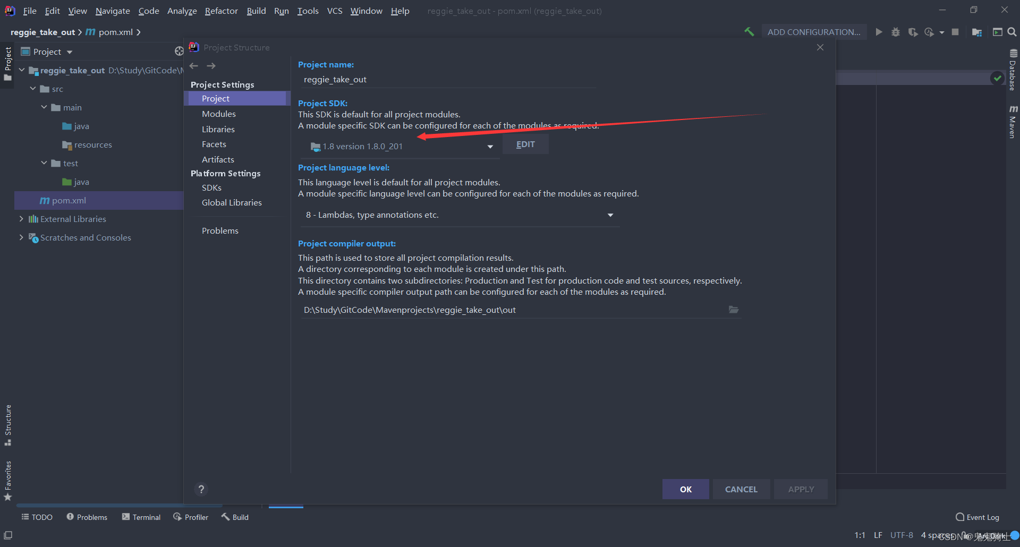Expand Scratches and Consoles node
Screen dimensions: 1020x547
[x=21, y=237]
